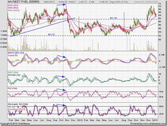Viewport: 167px width, 126px height.
Task: Click the 2013 year label on time axis
Action: point(155,120)
